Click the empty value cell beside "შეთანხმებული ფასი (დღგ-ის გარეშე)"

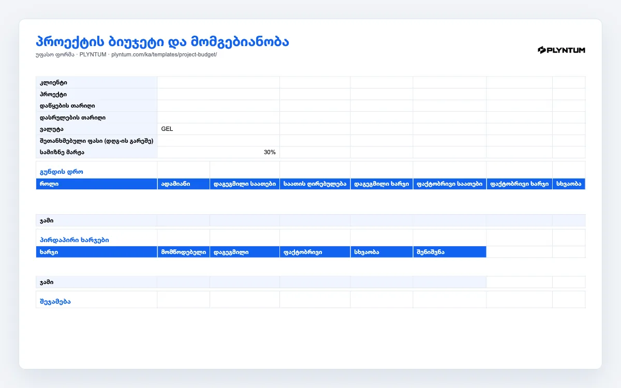(218, 141)
